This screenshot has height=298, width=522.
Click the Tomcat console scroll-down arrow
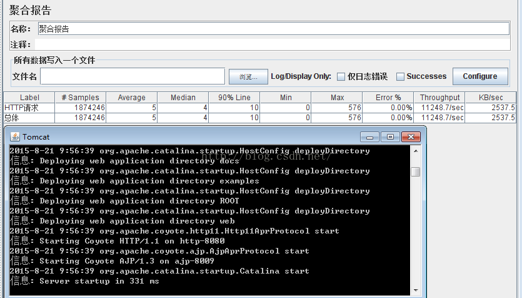coord(416,290)
